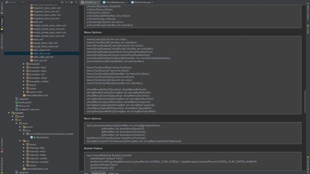Switch to the MainActivity.java tab
The image size is (310, 174).
pos(142,2)
